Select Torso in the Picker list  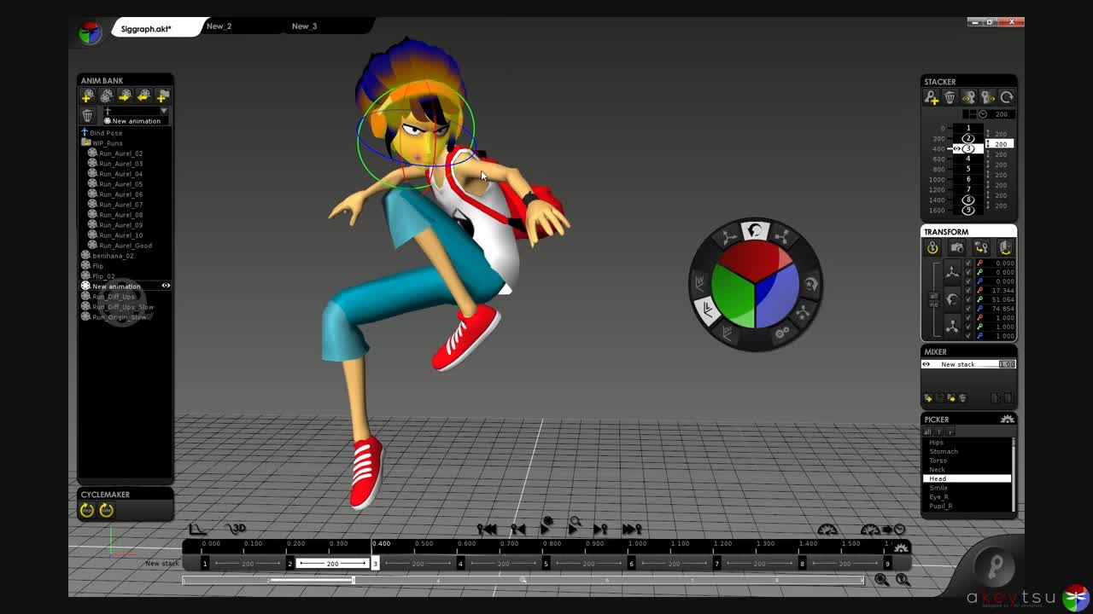pyautogui.click(x=938, y=460)
